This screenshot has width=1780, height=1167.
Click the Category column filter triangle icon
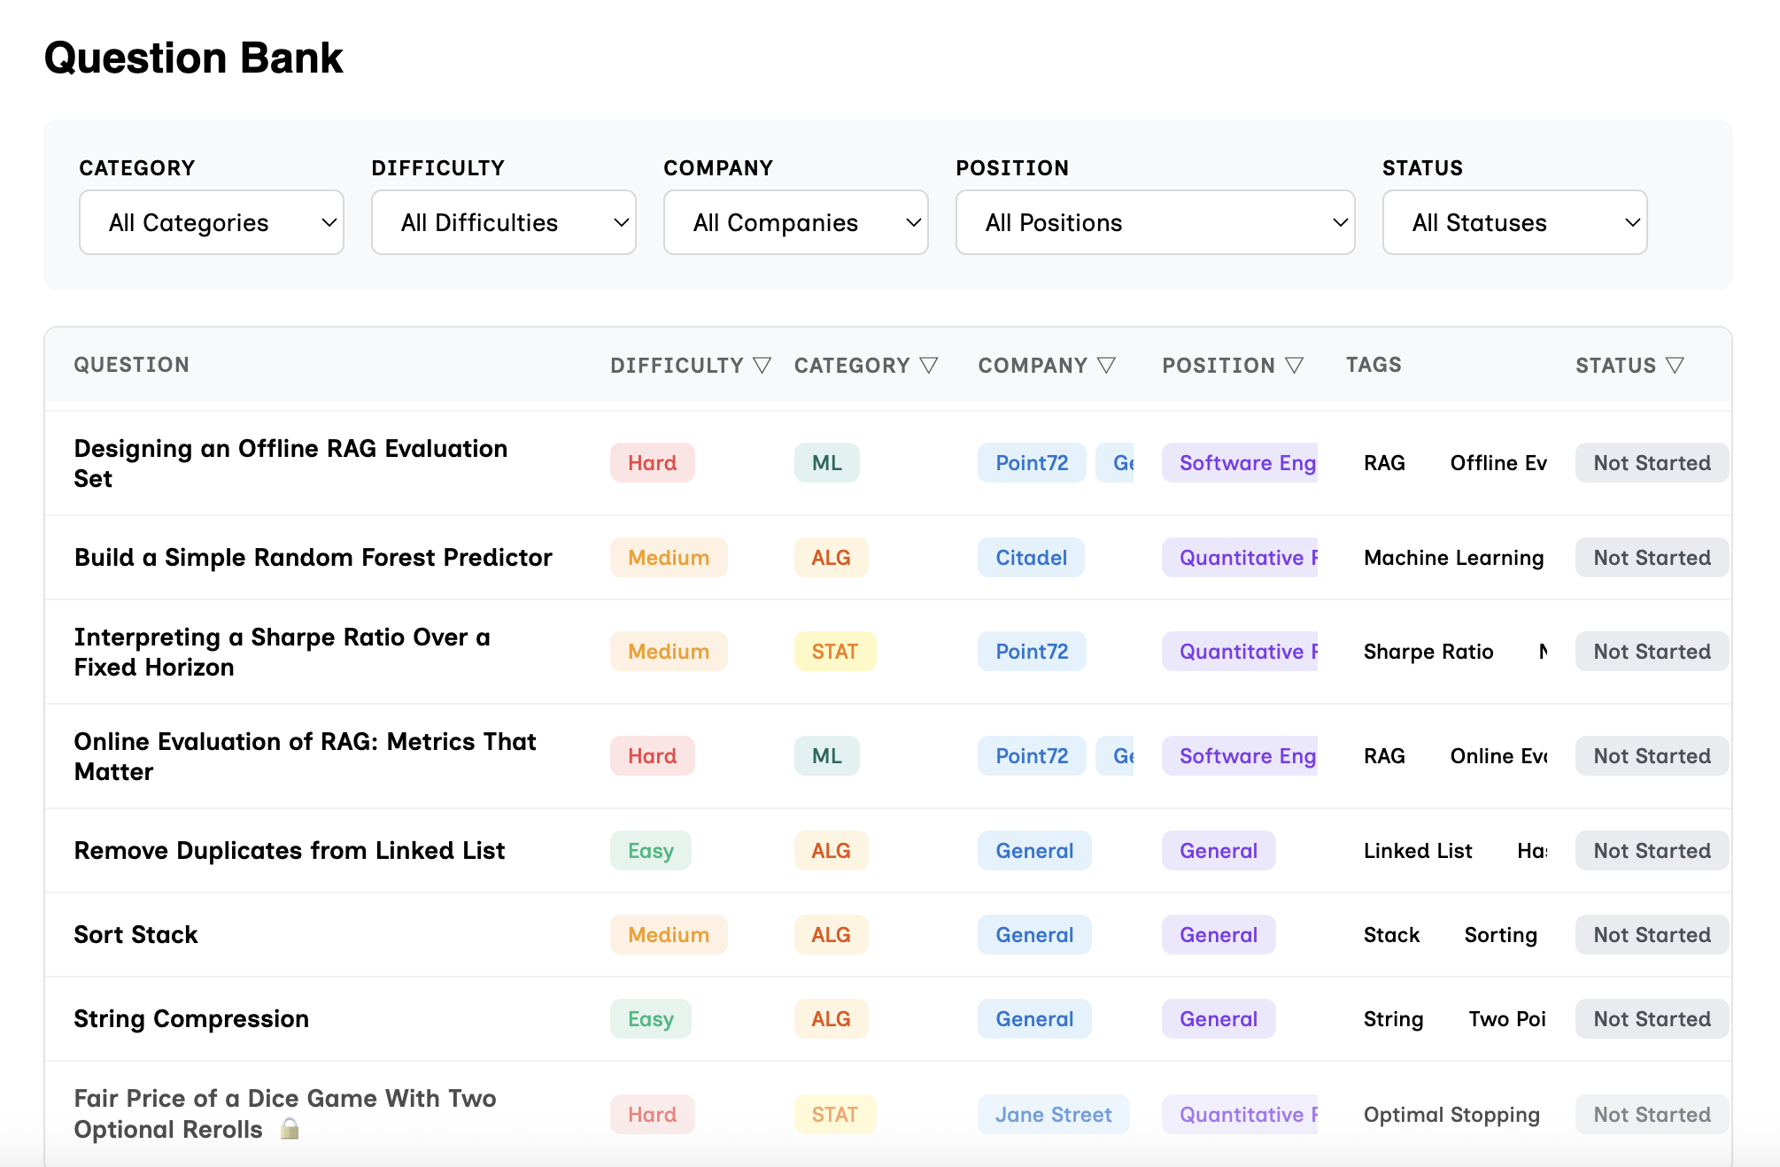click(928, 366)
